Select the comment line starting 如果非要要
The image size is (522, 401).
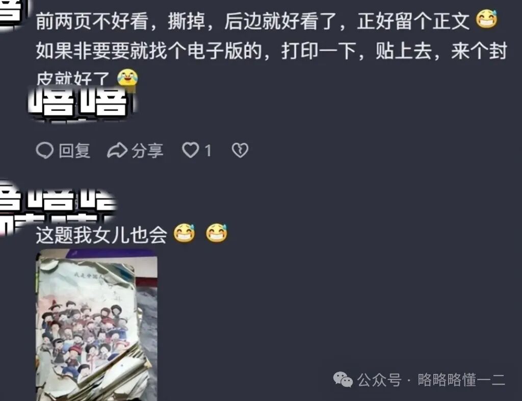pos(271,51)
